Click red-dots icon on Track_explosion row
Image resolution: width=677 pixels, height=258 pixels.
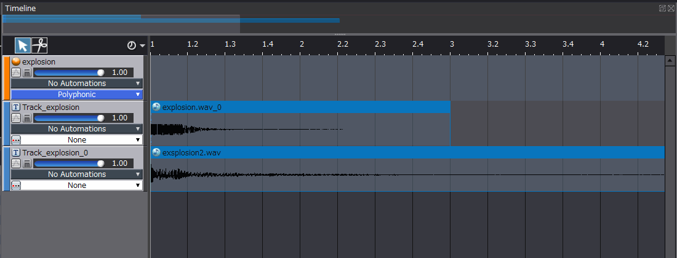tap(16, 140)
